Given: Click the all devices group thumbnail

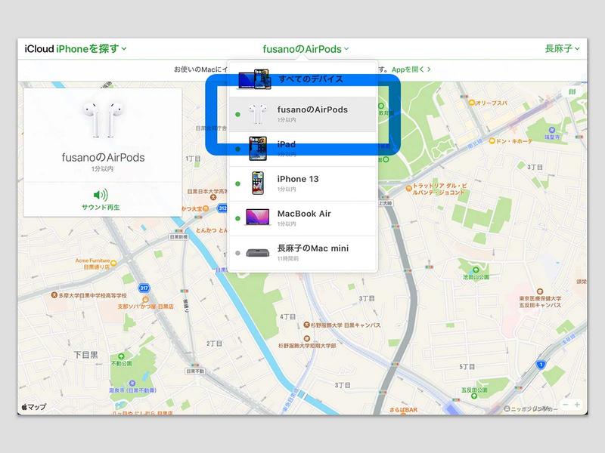Looking at the screenshot, I should point(255,79).
